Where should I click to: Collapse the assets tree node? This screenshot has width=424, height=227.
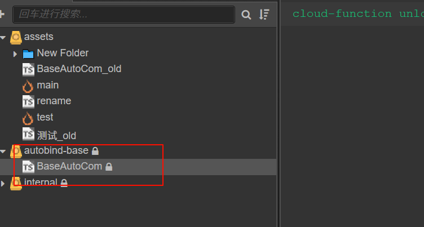tap(3, 37)
